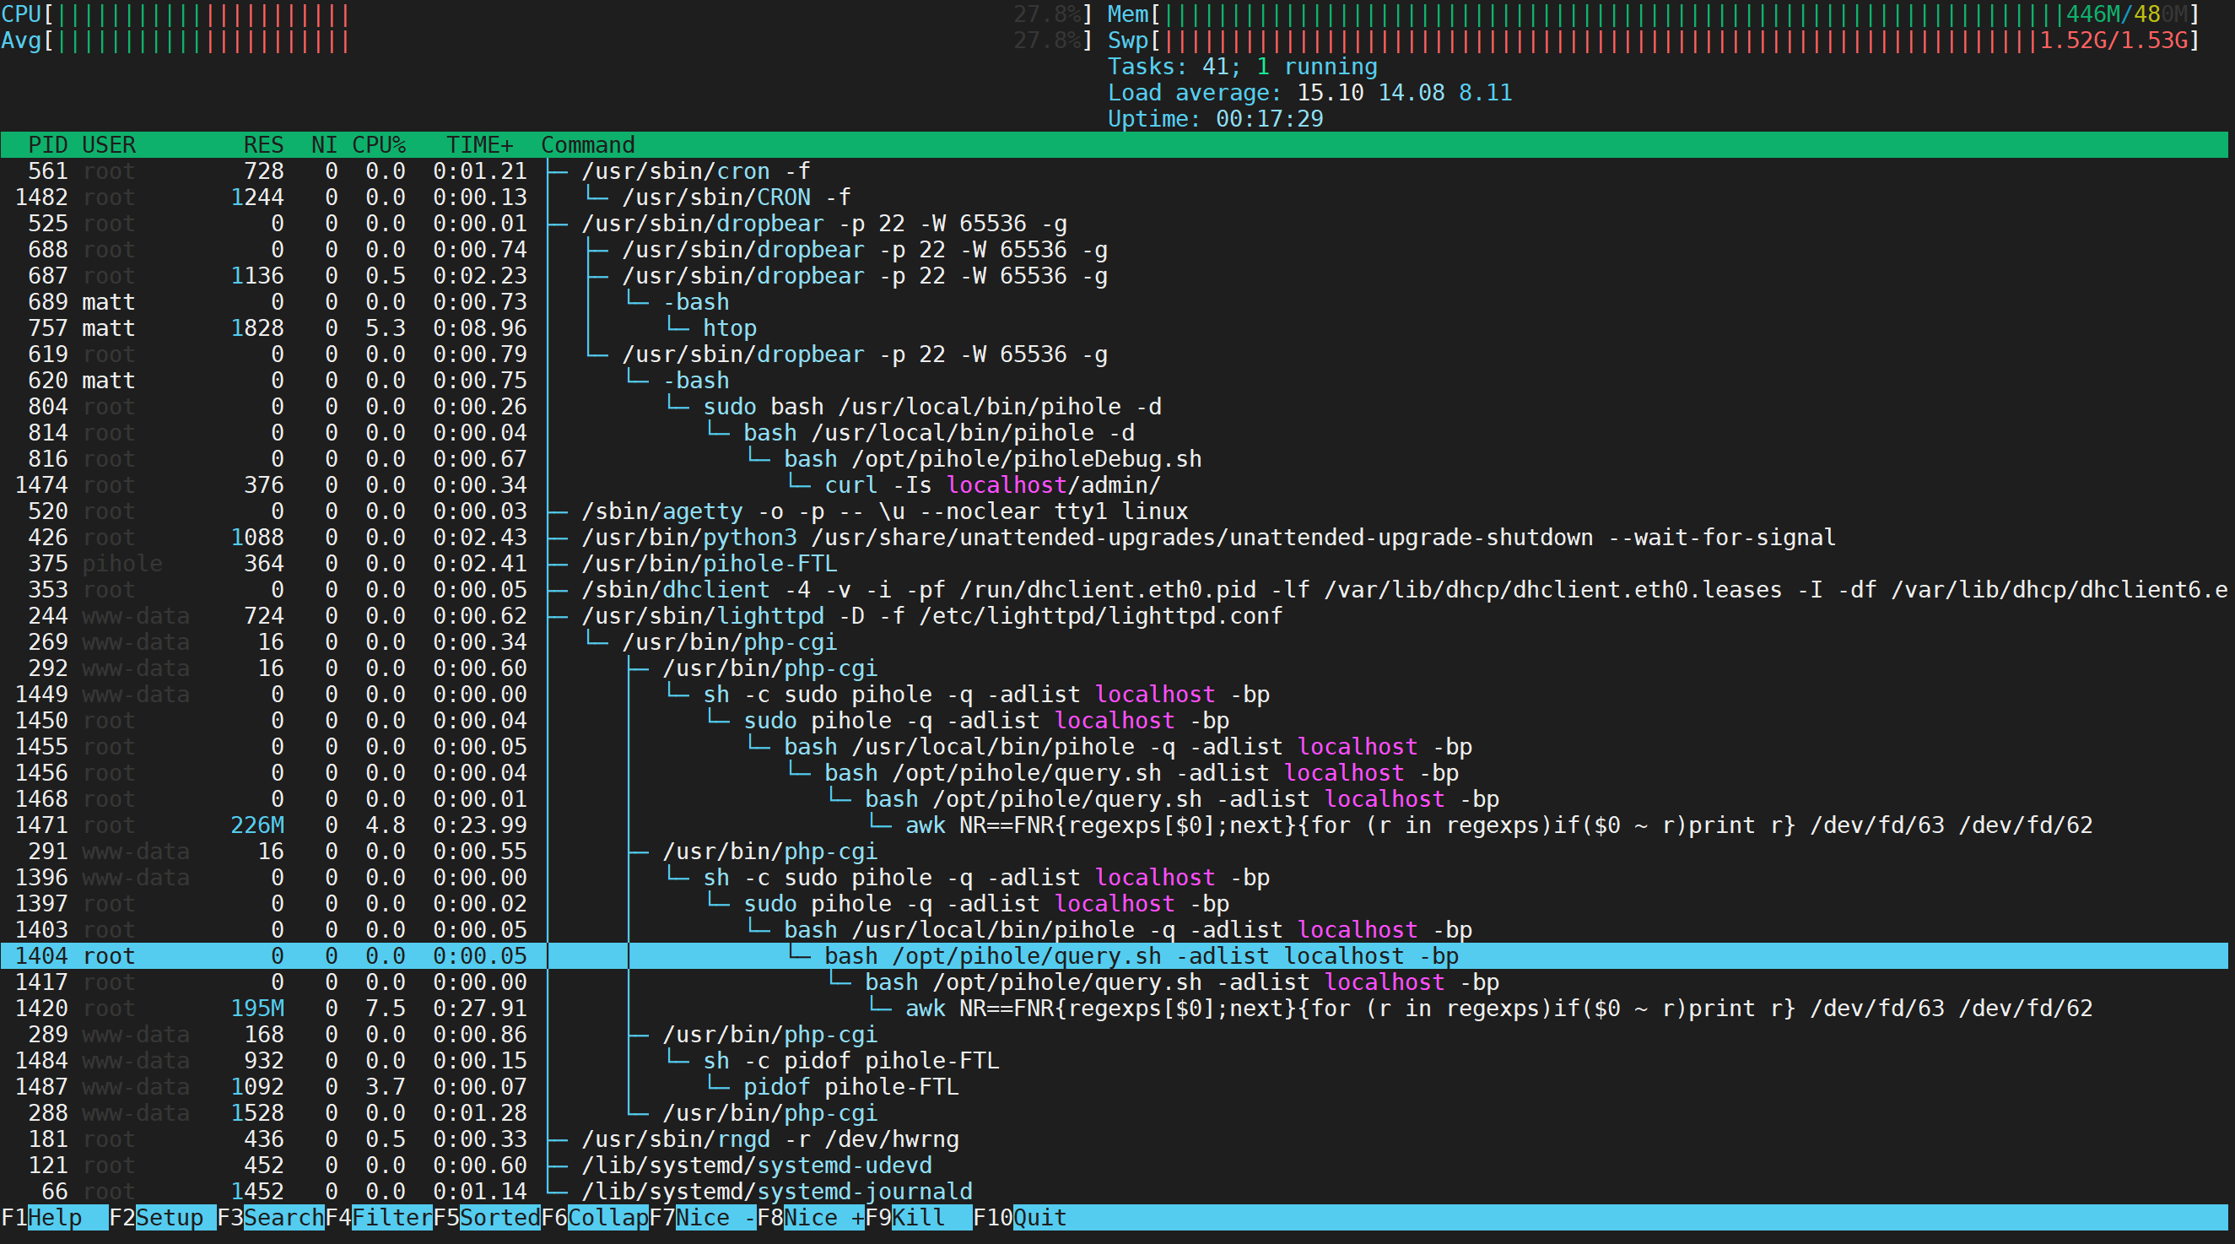The image size is (2235, 1244).
Task: Select the /usr/sbin/CRON -f process PID 1482
Action: point(1114,197)
